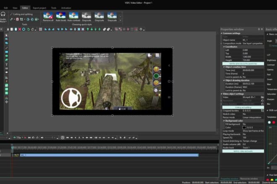Image resolution: width=277 pixels, height=184 pixels.
Task: Click the Redo arrow icon
Action: [x=32, y=29]
